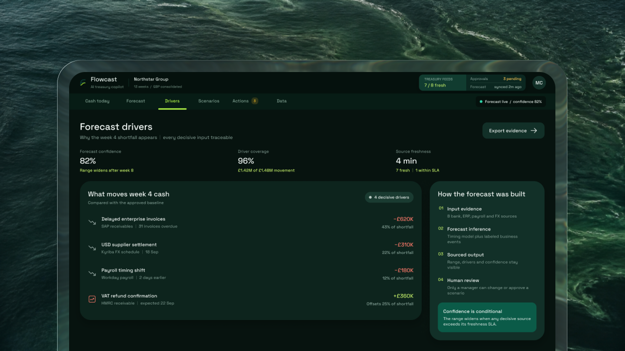Open the MC user avatar

pos(539,83)
